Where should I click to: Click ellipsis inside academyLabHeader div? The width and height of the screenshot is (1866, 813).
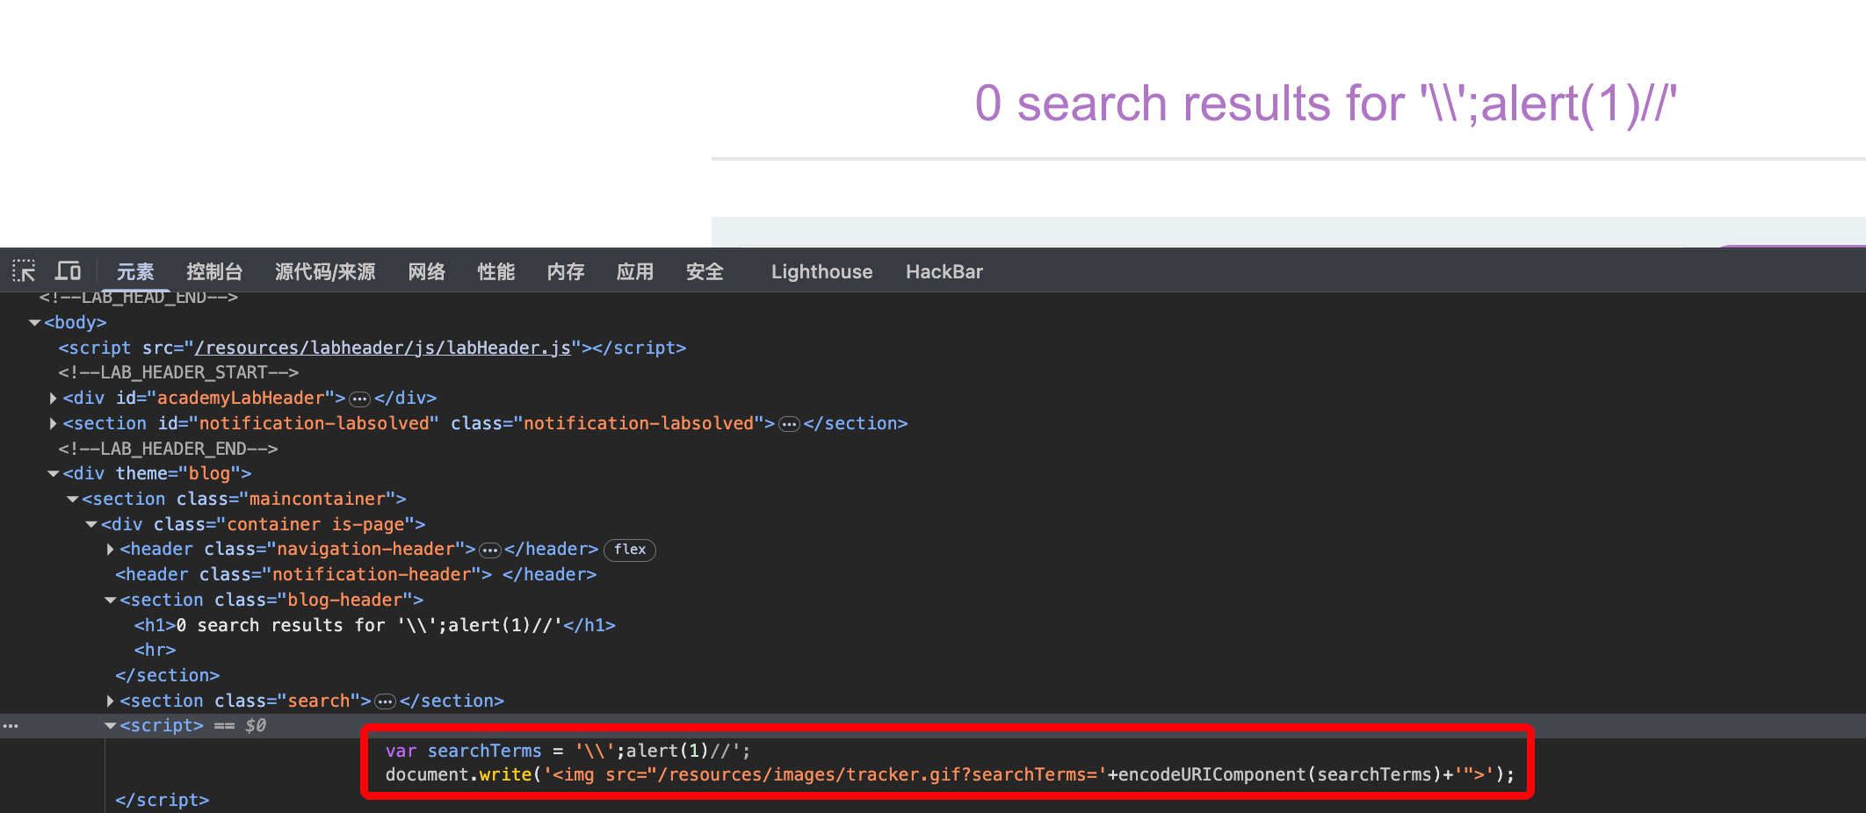coord(359,399)
